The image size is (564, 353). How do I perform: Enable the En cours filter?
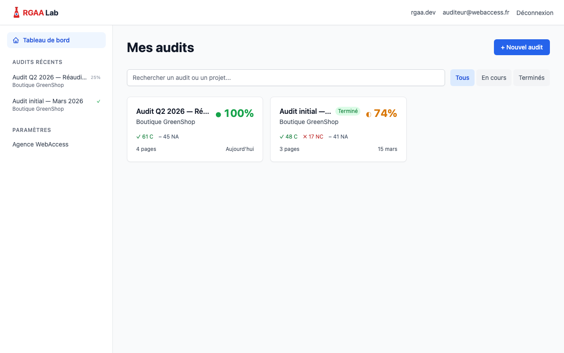tap(493, 77)
